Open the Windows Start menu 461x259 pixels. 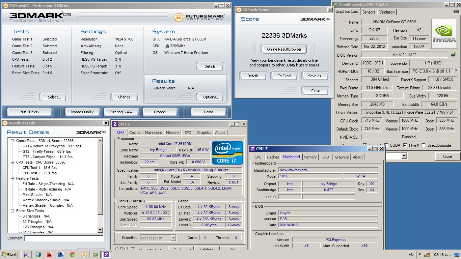coord(9,255)
